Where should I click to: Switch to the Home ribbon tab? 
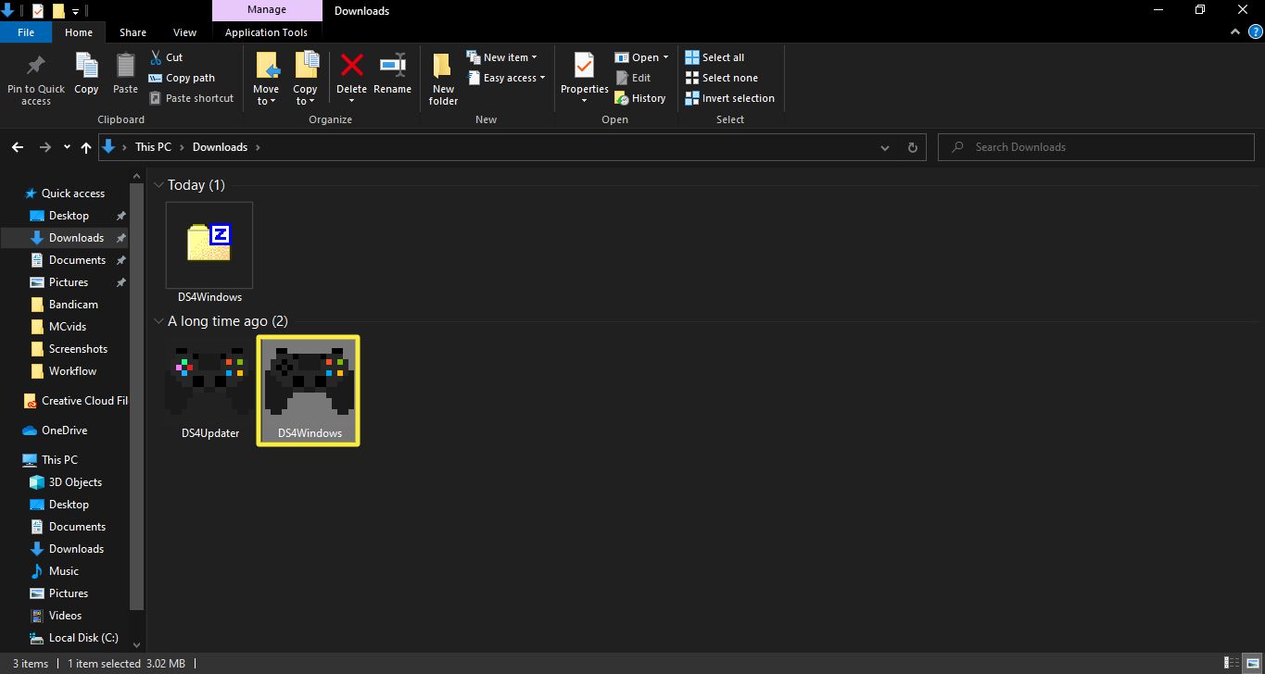pos(79,32)
